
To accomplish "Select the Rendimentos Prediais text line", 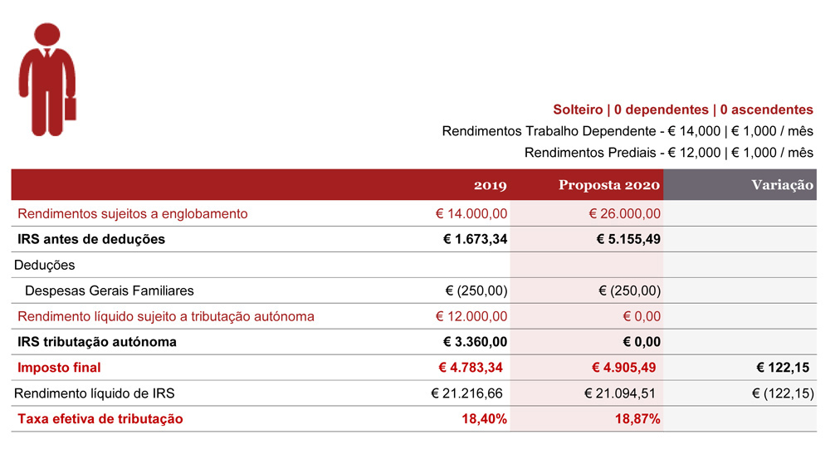I will pyautogui.click(x=668, y=153).
